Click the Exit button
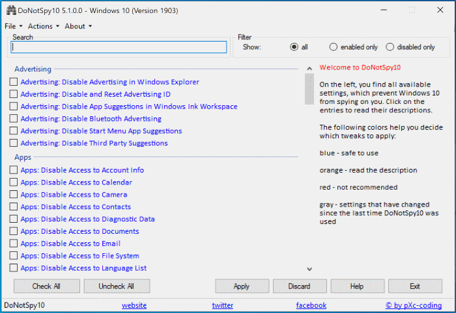Image resolution: width=456 pixels, height=313 pixels. (415, 286)
